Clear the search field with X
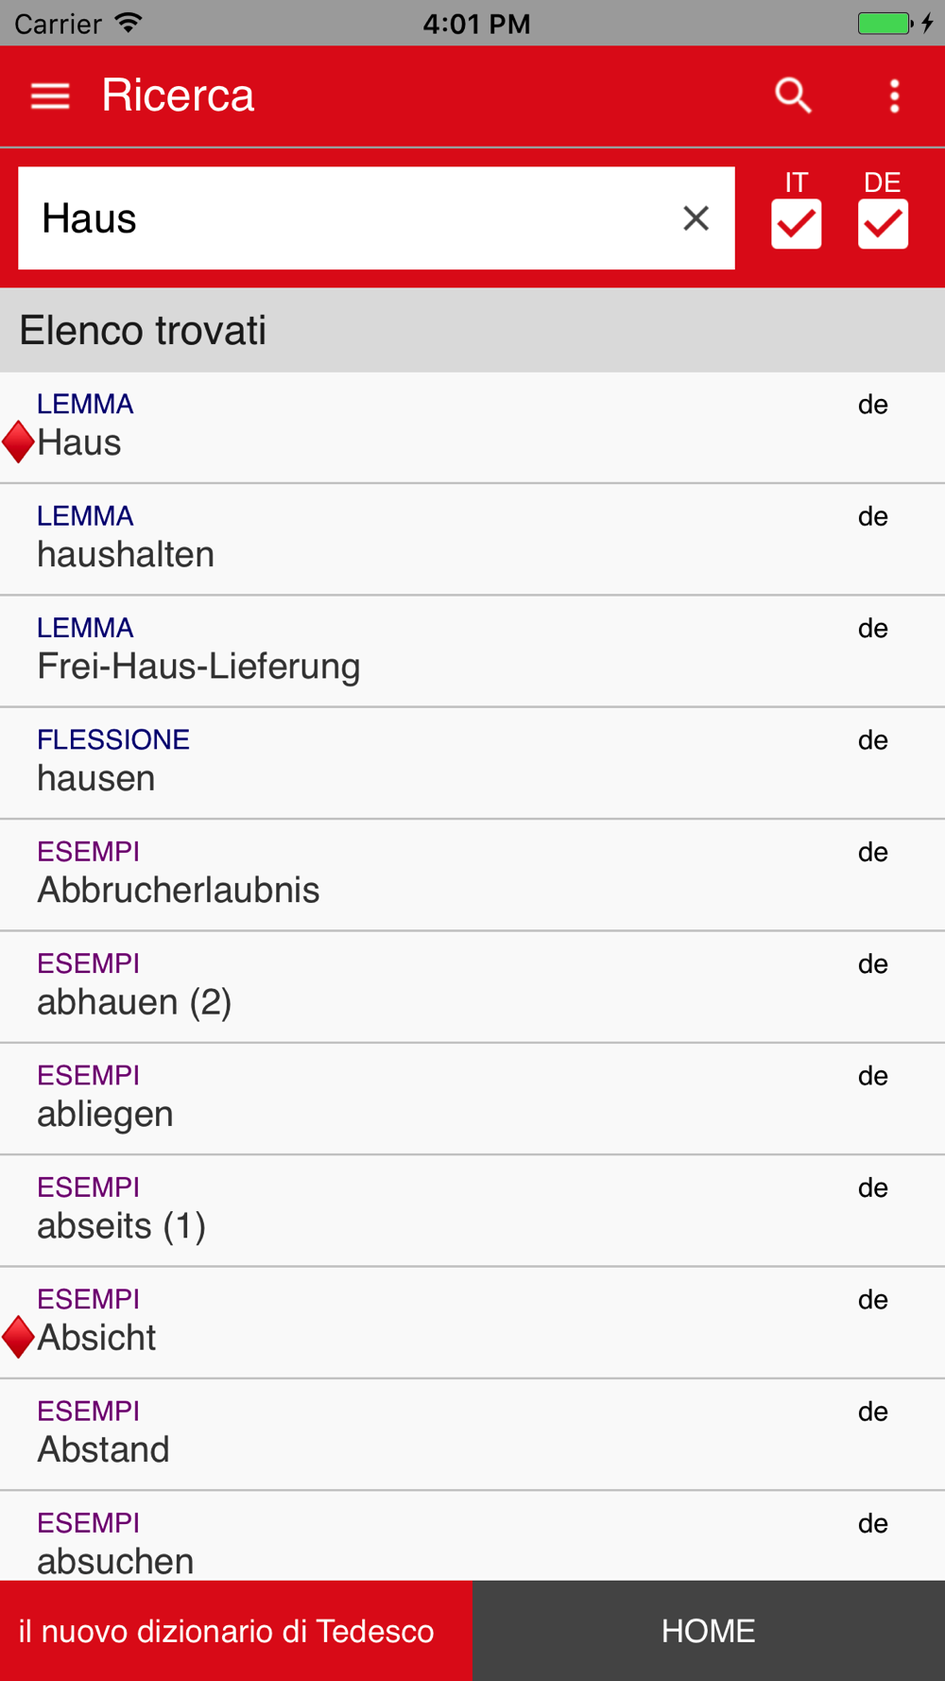Image resolution: width=945 pixels, height=1681 pixels. click(696, 218)
